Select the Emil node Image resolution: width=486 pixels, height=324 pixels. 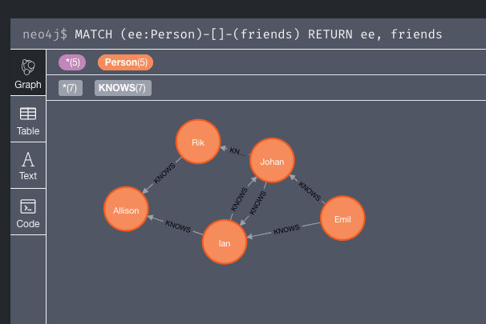[x=342, y=218]
